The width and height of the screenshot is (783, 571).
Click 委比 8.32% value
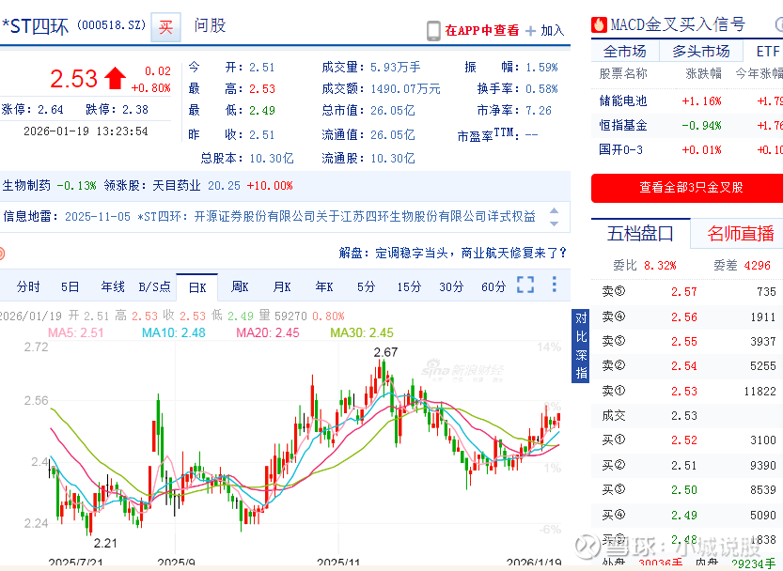(x=660, y=266)
